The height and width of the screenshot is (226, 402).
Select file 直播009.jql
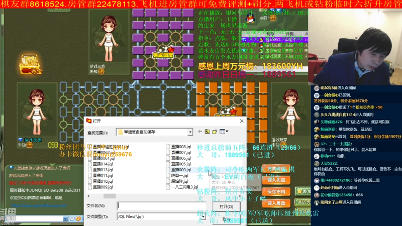(x=100, y=187)
